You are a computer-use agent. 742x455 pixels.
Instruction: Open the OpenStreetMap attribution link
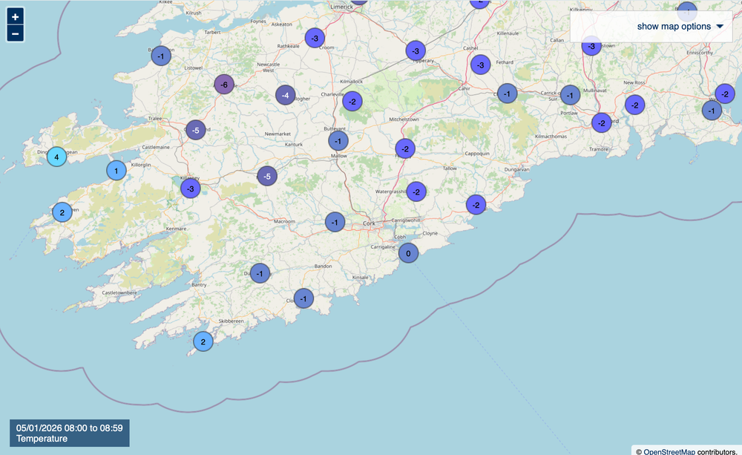[x=669, y=451]
